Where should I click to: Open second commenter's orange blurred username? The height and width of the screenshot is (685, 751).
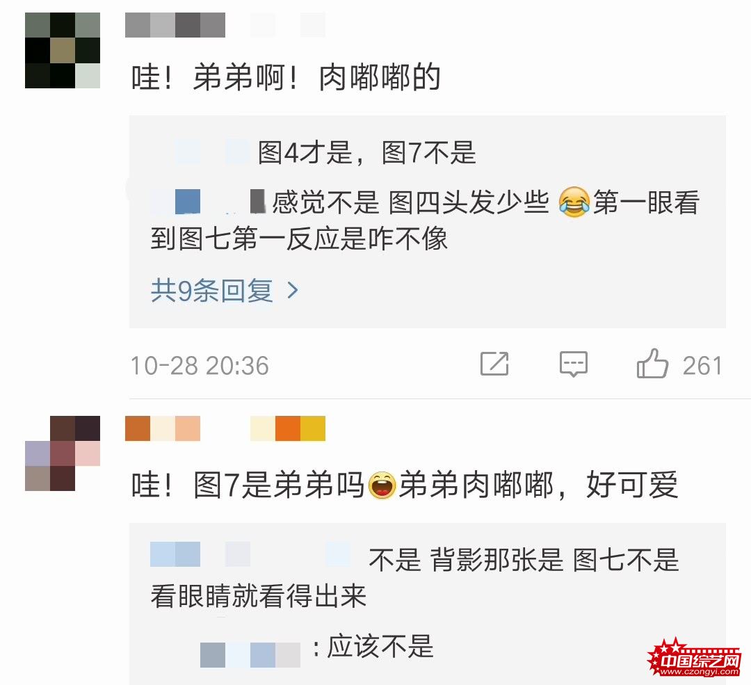pyautogui.click(x=225, y=428)
